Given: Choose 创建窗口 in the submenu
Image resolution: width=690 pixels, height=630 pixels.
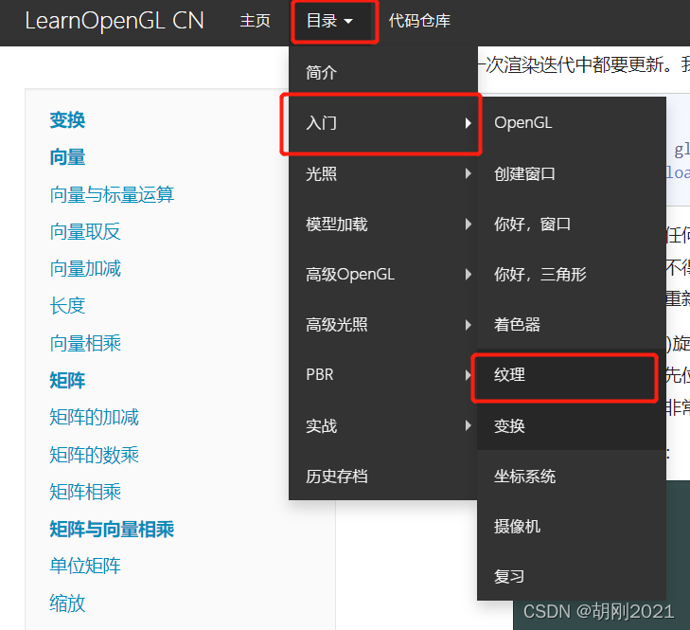Looking at the screenshot, I should click(x=572, y=173).
